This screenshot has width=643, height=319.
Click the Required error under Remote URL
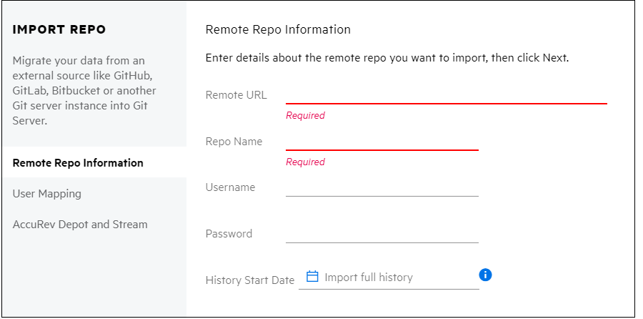coord(305,116)
